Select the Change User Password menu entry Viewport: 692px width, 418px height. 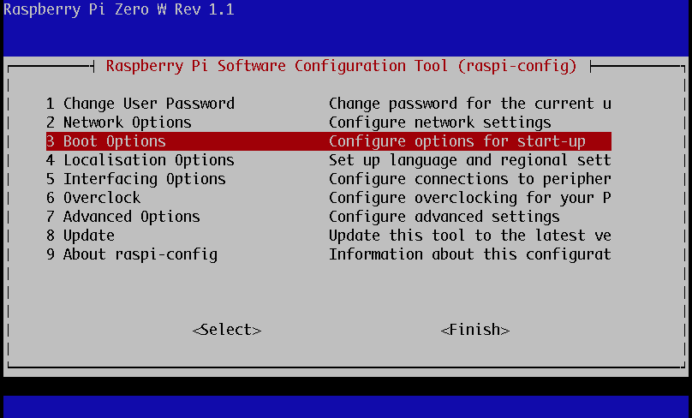[140, 104]
